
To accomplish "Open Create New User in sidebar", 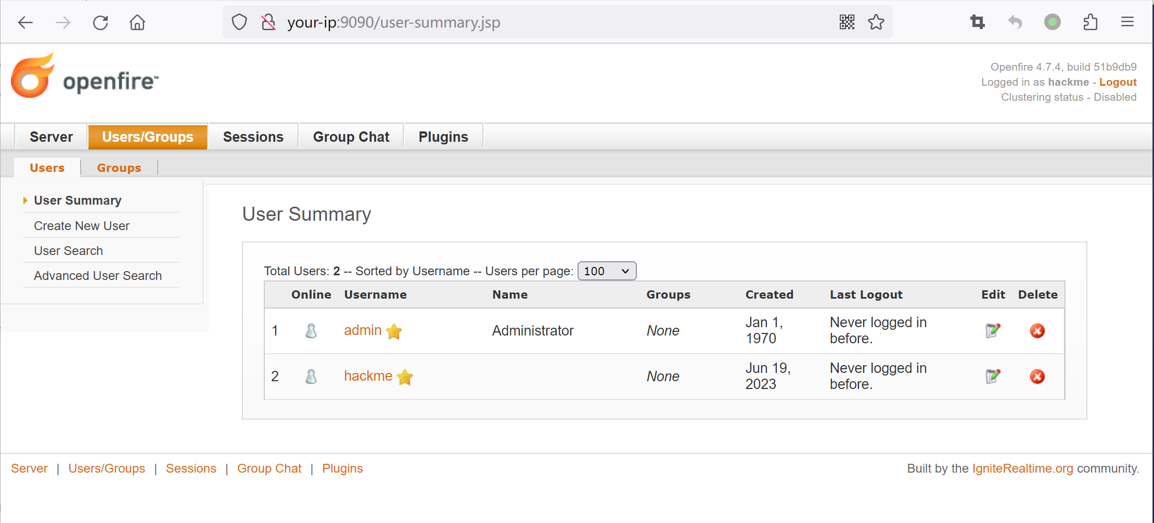I will 82,226.
